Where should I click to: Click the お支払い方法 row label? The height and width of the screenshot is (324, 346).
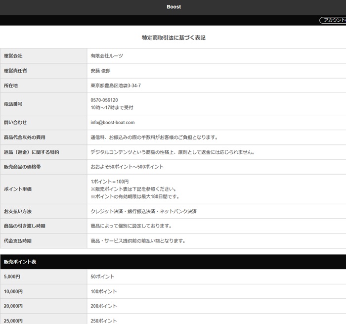18,211
